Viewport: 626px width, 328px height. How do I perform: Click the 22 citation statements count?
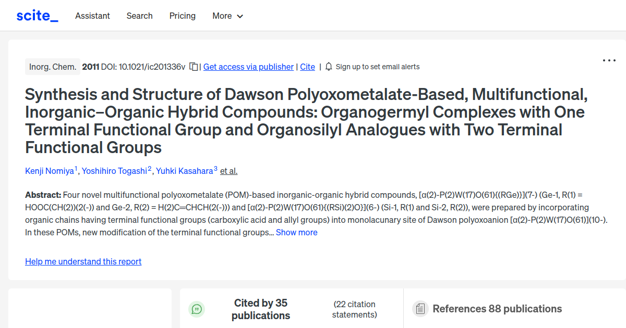pos(354,309)
